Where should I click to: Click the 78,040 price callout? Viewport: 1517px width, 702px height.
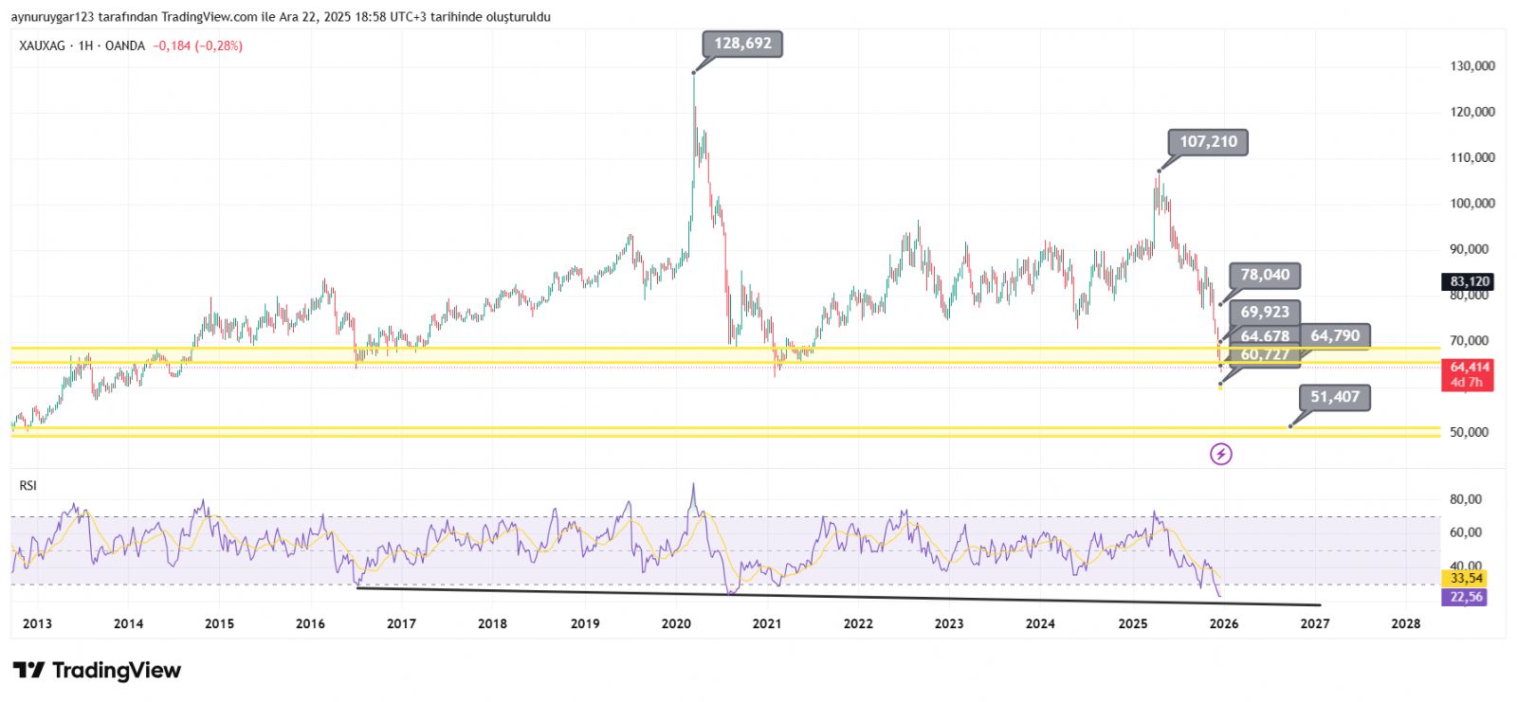tap(1265, 275)
